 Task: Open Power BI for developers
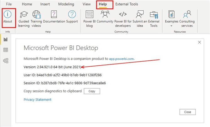click(x=123, y=19)
